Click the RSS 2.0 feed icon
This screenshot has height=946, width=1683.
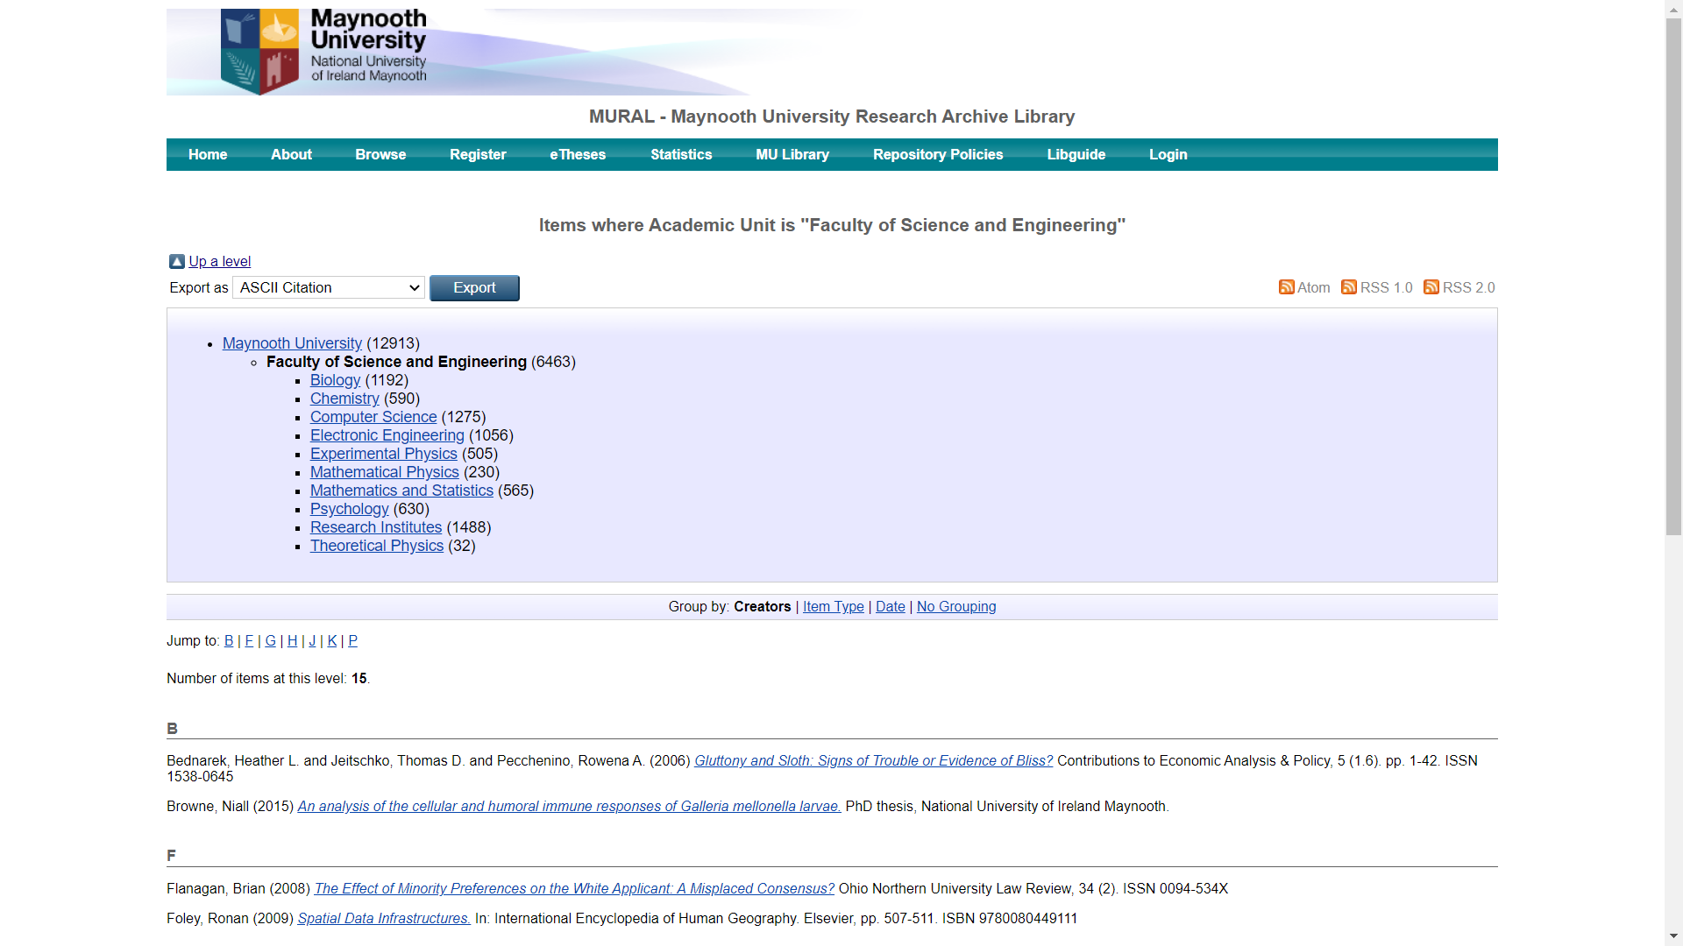(x=1431, y=287)
